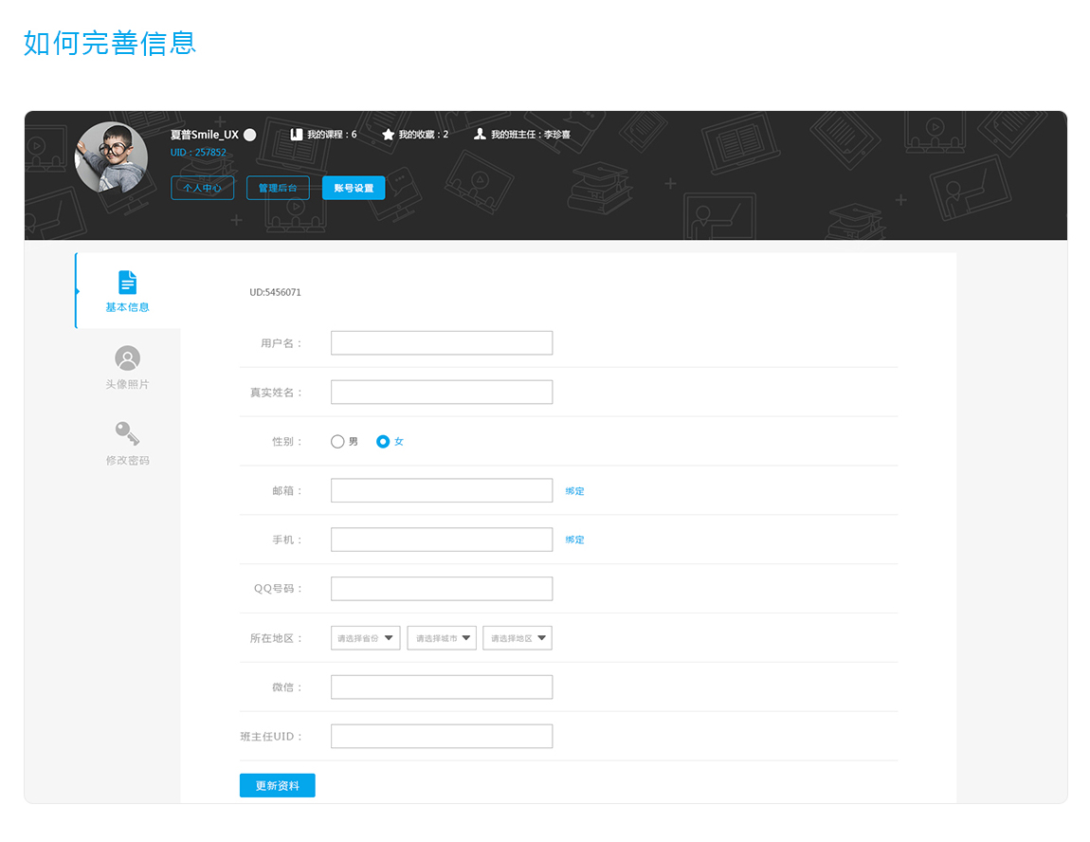Click the UID：257852 text
The width and height of the screenshot is (1090, 842).
click(198, 153)
